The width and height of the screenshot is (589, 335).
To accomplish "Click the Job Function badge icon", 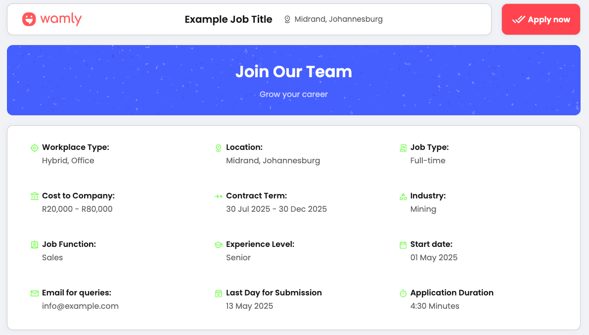I will coord(34,244).
